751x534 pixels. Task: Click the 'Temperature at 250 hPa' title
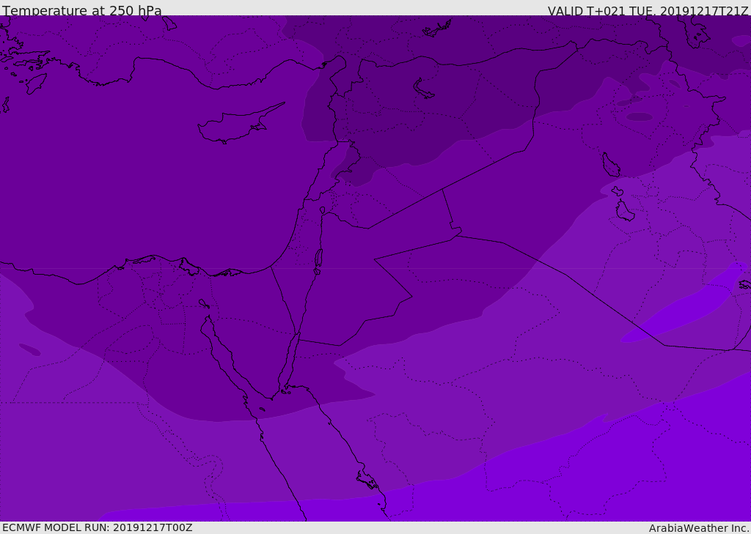(x=82, y=10)
